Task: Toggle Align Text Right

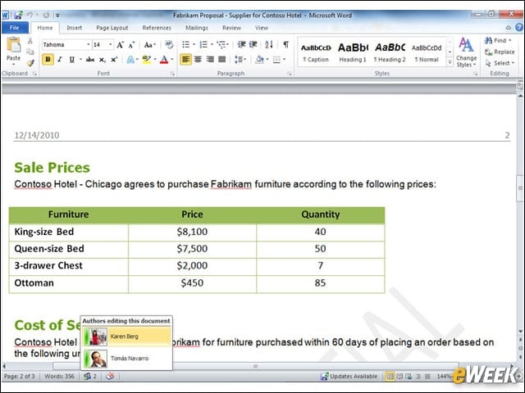Action: [x=210, y=60]
